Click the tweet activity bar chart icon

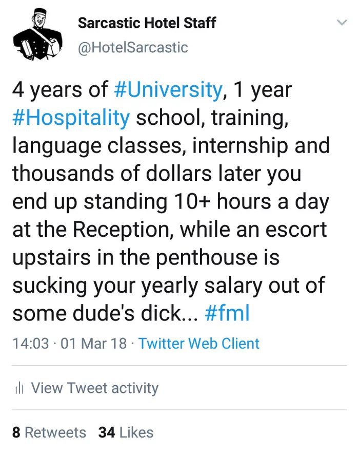(19, 389)
